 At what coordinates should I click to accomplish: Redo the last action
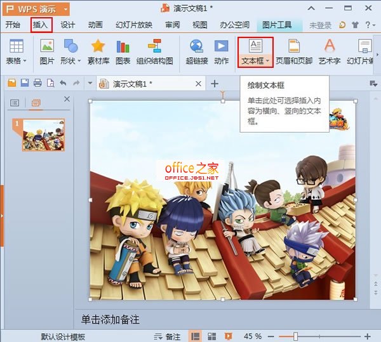click(76, 83)
